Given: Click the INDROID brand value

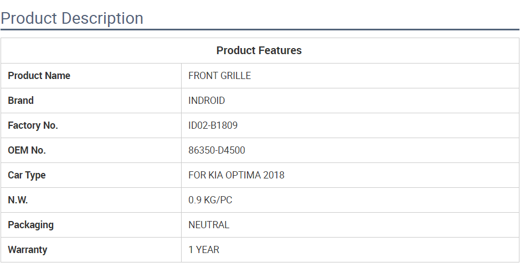Looking at the screenshot, I should click(207, 101).
